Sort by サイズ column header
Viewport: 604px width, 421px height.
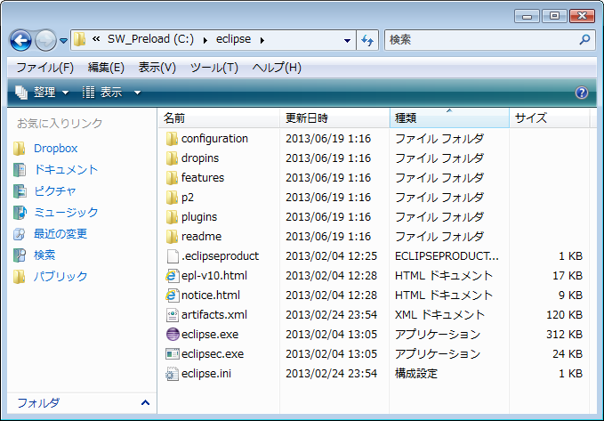(550, 118)
